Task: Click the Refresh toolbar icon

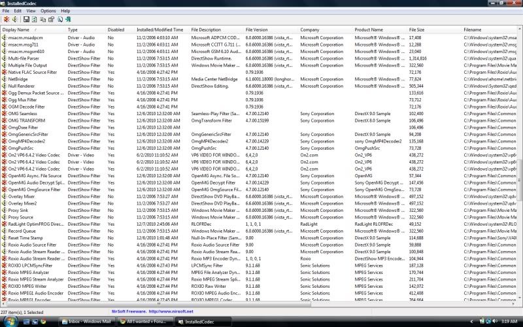Action: [x=35, y=20]
